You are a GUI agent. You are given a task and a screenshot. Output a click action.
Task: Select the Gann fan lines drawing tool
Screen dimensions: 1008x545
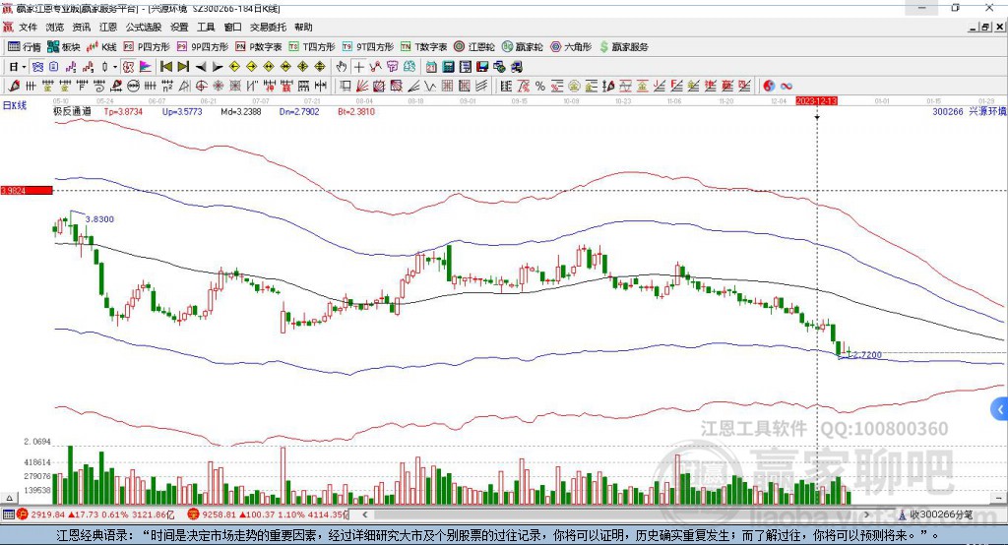(x=362, y=87)
